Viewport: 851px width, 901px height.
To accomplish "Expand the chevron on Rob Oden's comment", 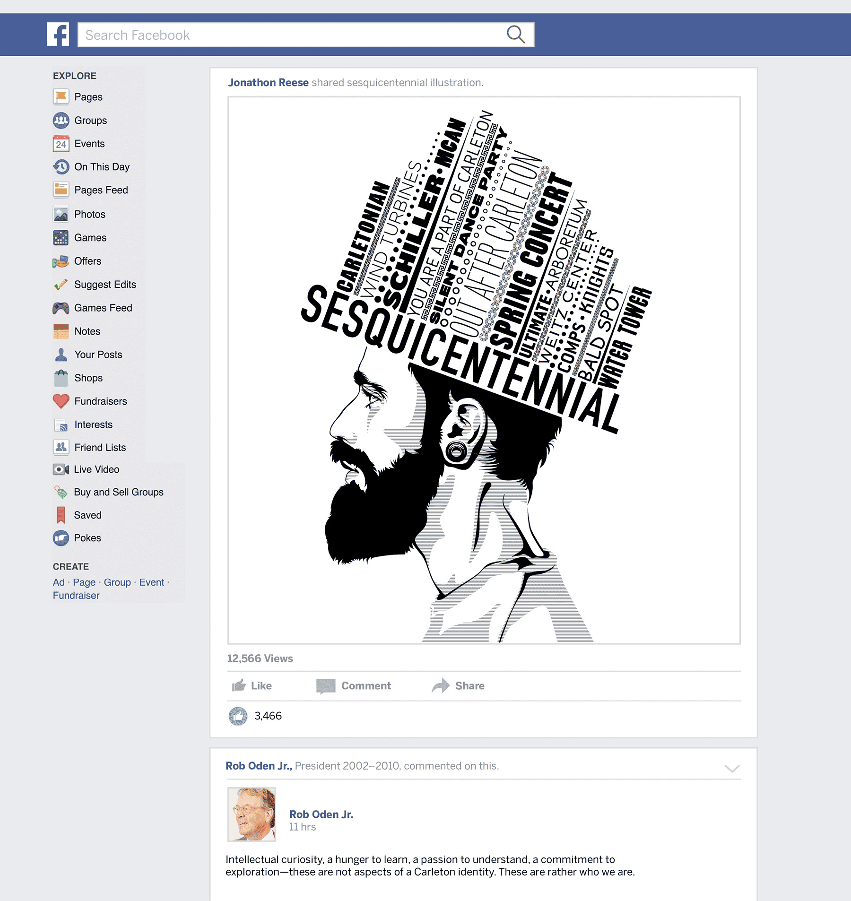I will pyautogui.click(x=732, y=768).
